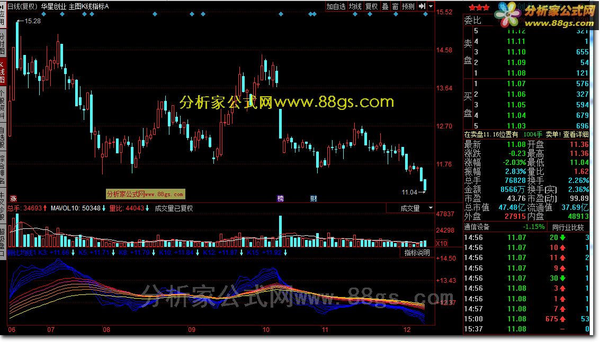Click the 同行业比较 button
Viewport: 600px width, 342px height.
[x=568, y=227]
